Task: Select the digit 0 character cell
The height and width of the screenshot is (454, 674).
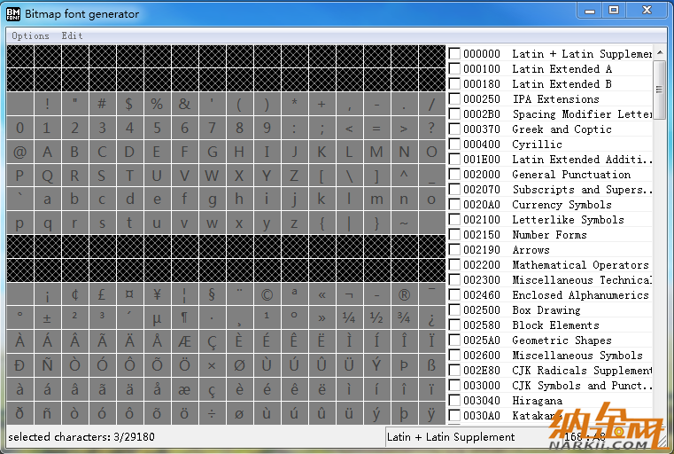Action: pyautogui.click(x=19, y=128)
